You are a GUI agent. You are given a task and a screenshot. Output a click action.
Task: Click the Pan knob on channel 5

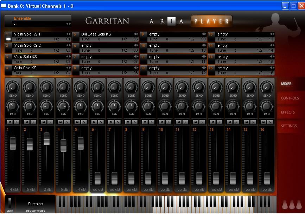point(81,106)
